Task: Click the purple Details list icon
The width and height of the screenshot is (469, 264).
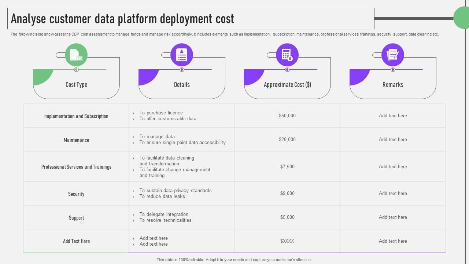Action: click(x=182, y=55)
